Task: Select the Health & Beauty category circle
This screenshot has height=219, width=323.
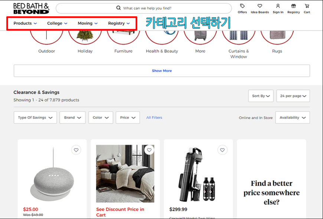Action: pyautogui.click(x=162, y=37)
